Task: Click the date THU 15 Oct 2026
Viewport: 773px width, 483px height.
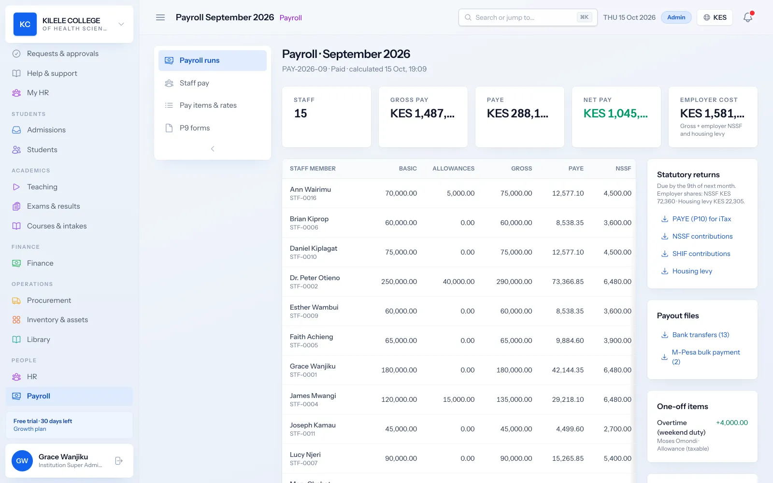Action: tap(629, 17)
